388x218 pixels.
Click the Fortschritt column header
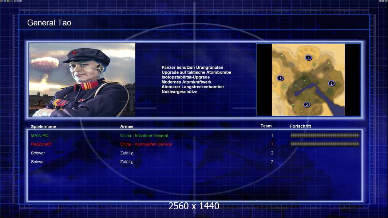300,126
